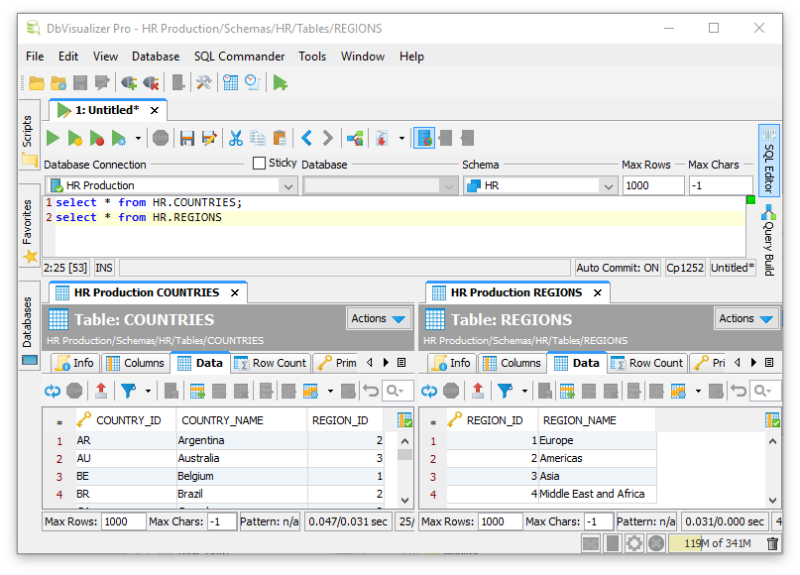This screenshot has height=575, width=800.
Task: Click the Max Rows field in SQL editor
Action: (x=652, y=185)
